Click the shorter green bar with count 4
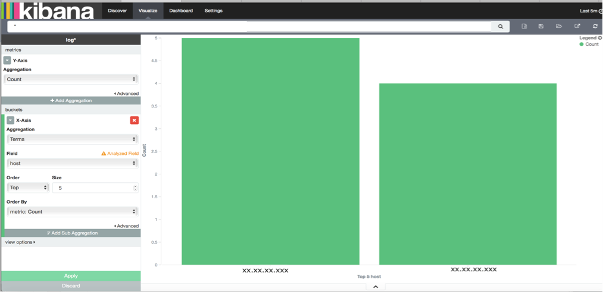This screenshot has height=292, width=603. click(468, 174)
